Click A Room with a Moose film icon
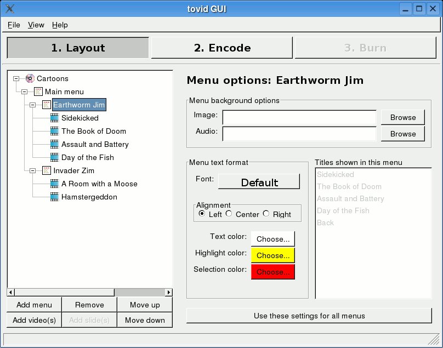 click(x=54, y=184)
